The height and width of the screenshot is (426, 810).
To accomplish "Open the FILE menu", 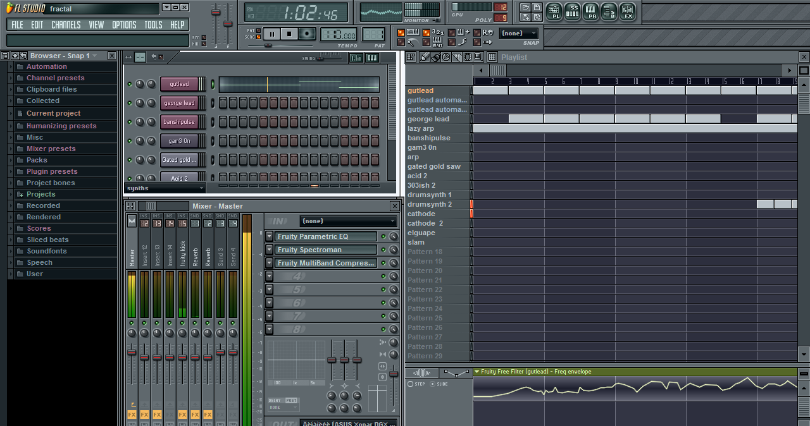I will coord(17,25).
